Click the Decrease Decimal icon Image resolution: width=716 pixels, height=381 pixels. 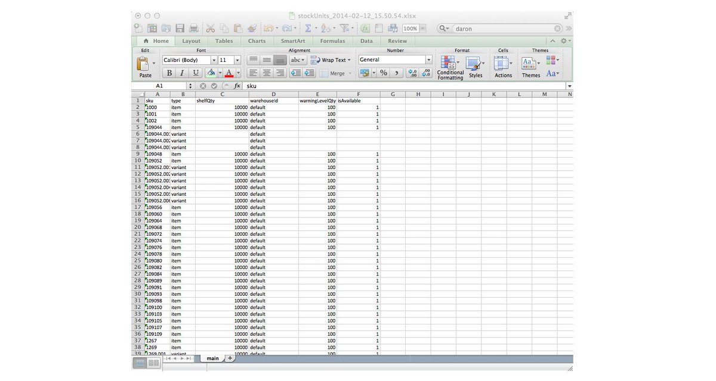point(426,73)
